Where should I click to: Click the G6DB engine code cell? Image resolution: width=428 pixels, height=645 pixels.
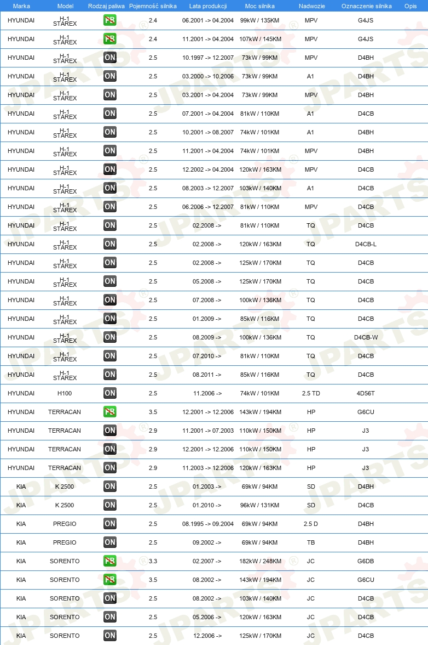(366, 561)
